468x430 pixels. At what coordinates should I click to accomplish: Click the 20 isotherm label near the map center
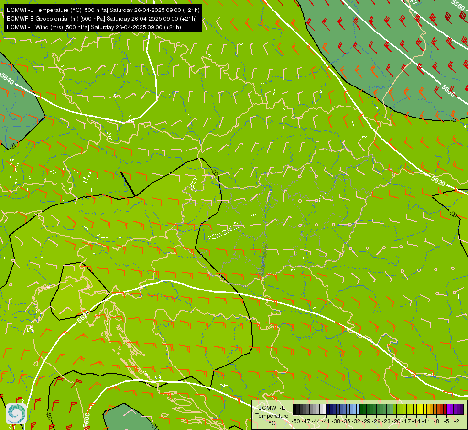point(214,172)
